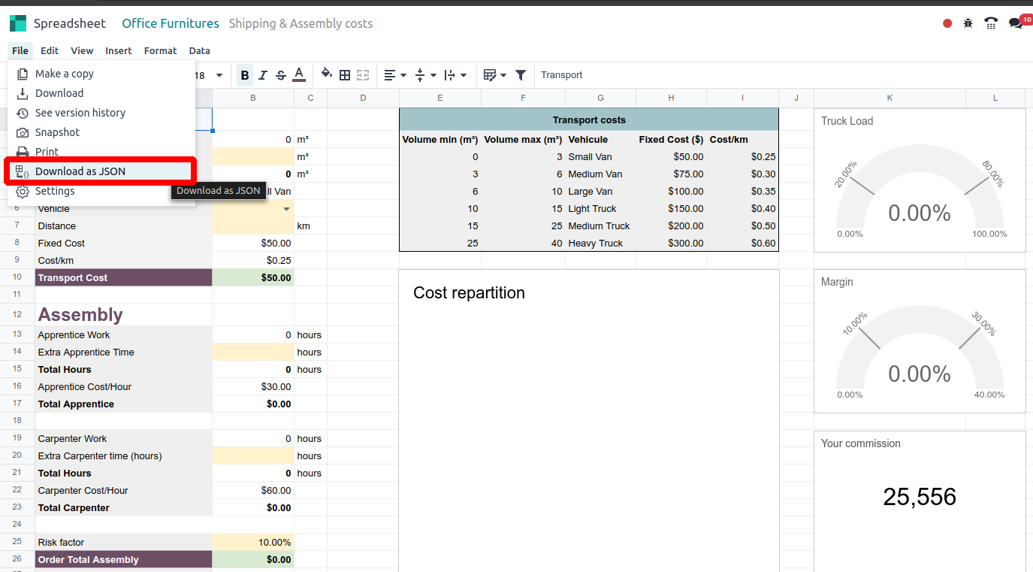Open the text wrapping dropdown

pos(455,75)
